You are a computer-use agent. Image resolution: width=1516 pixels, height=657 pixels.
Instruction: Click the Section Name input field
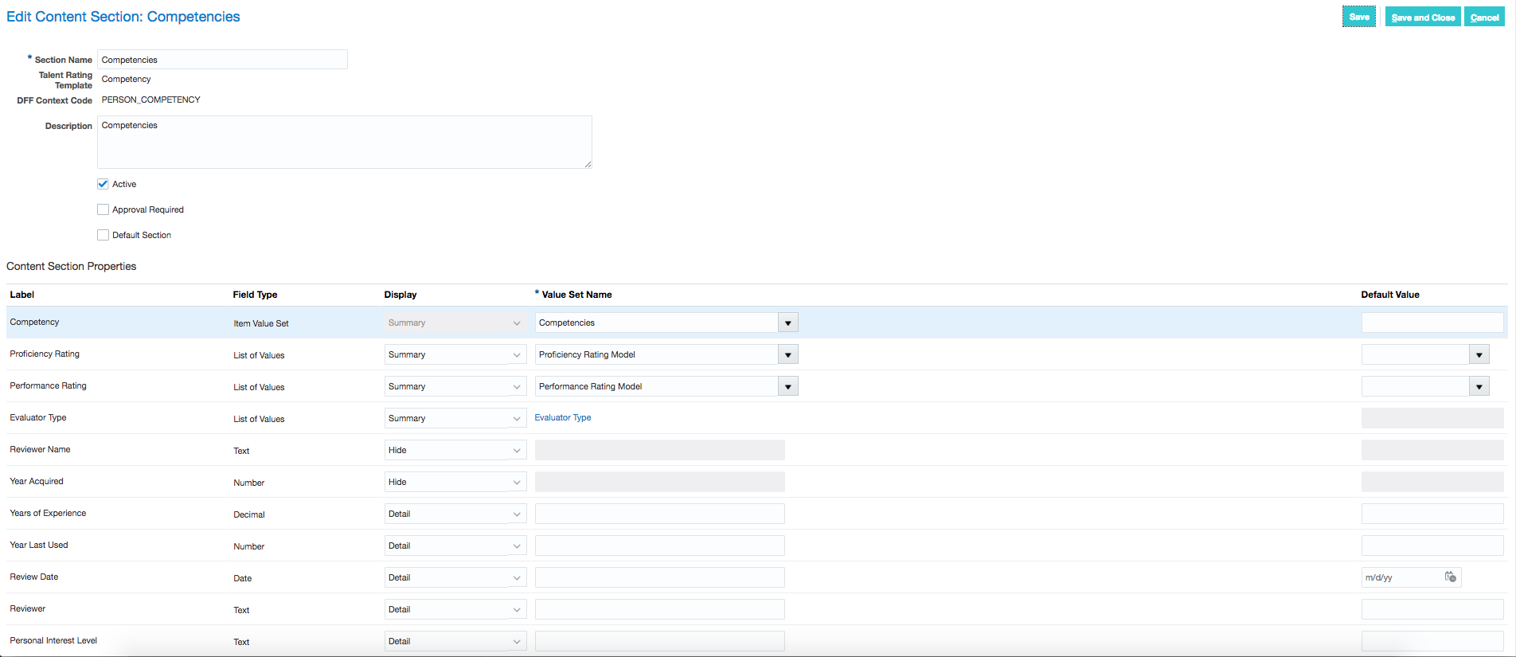222,60
